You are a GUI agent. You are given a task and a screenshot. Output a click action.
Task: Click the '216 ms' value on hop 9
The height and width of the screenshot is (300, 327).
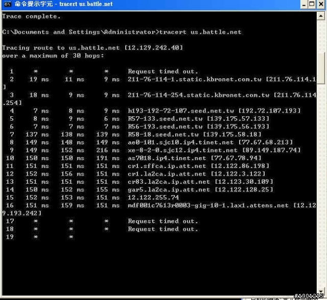[x=108, y=150]
